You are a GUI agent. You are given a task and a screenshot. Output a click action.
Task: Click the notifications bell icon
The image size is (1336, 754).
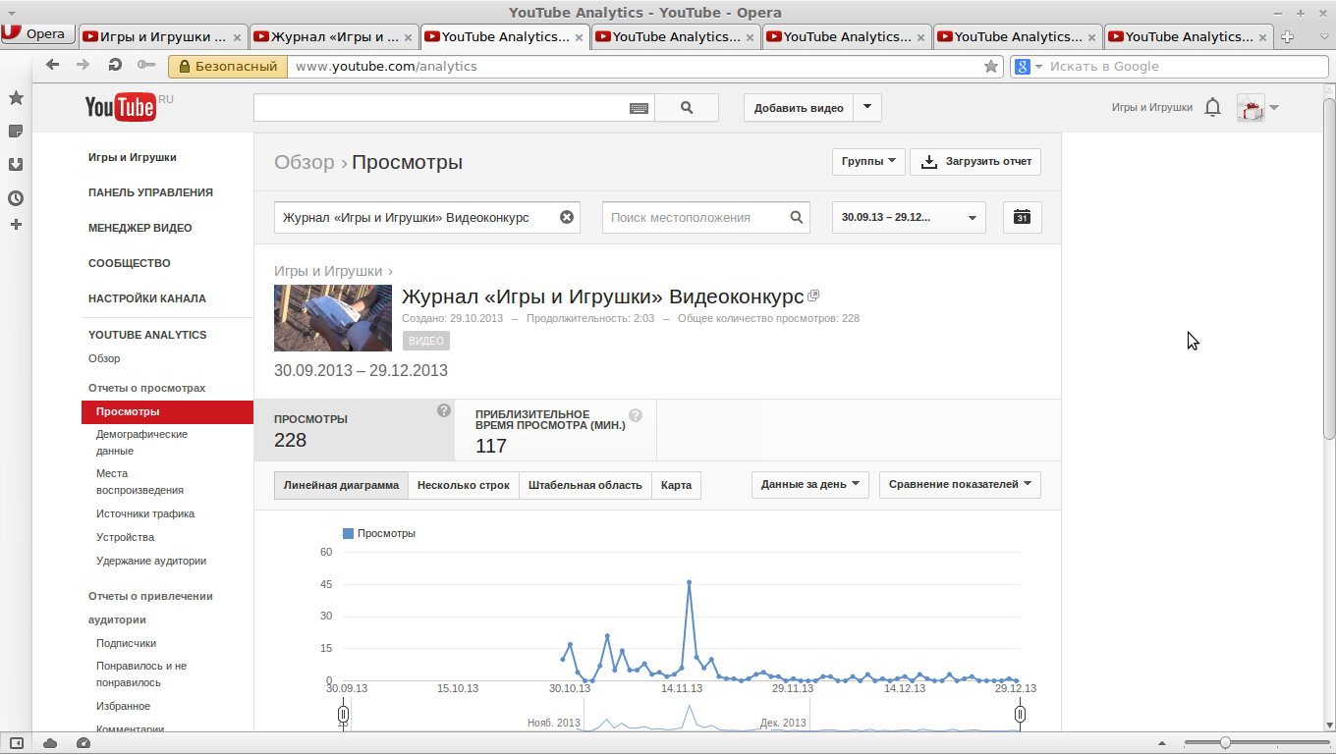pos(1212,108)
